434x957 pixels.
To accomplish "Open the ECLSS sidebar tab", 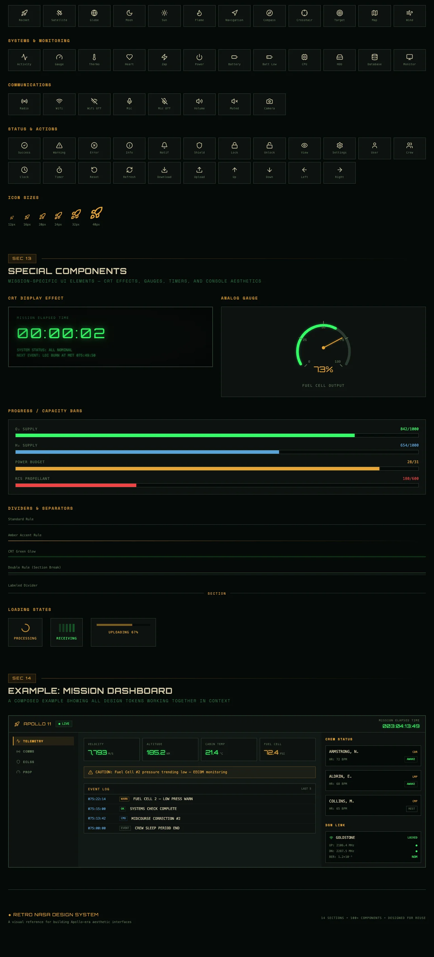I will [43, 762].
